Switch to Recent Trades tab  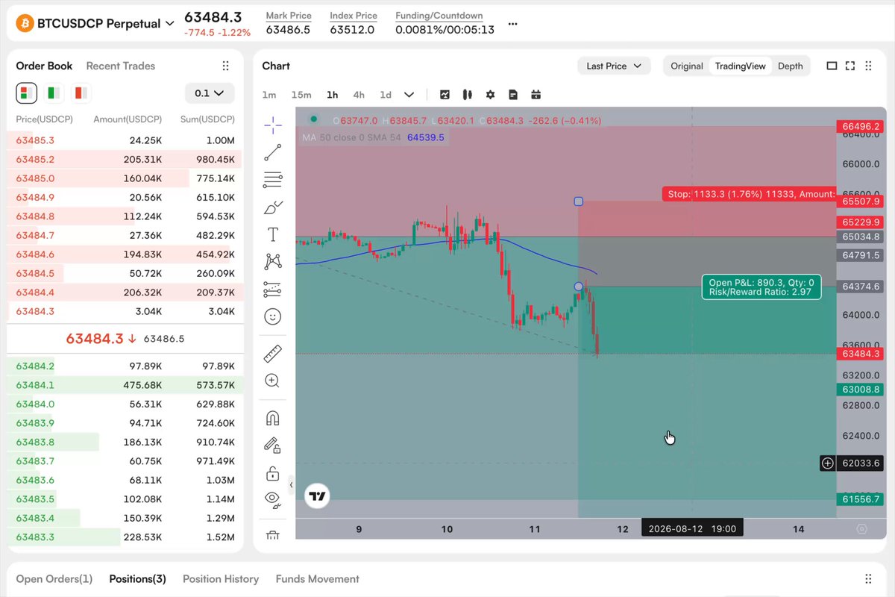[x=121, y=66]
